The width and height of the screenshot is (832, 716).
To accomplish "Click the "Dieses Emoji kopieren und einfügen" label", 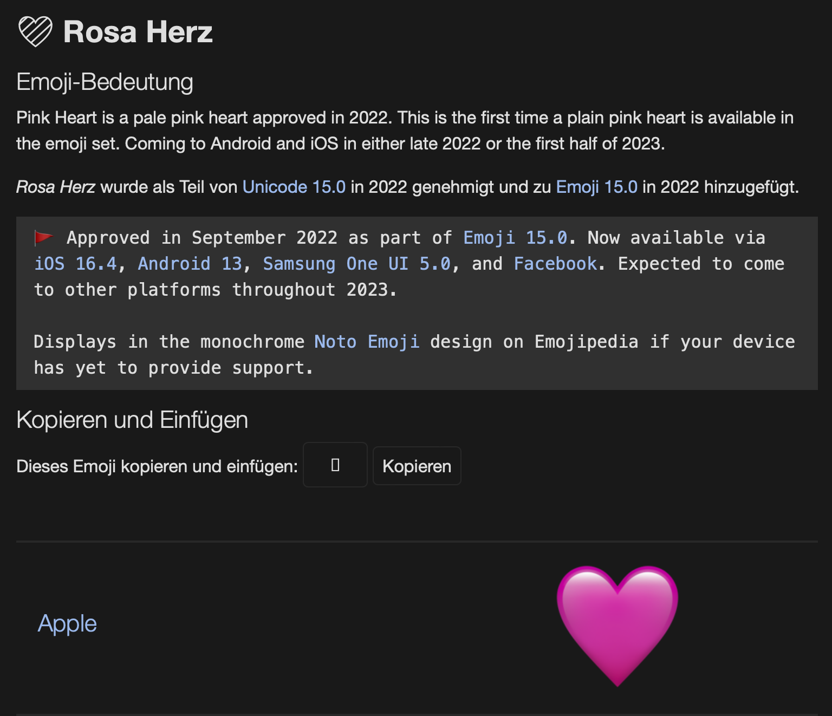I will pyautogui.click(x=157, y=466).
